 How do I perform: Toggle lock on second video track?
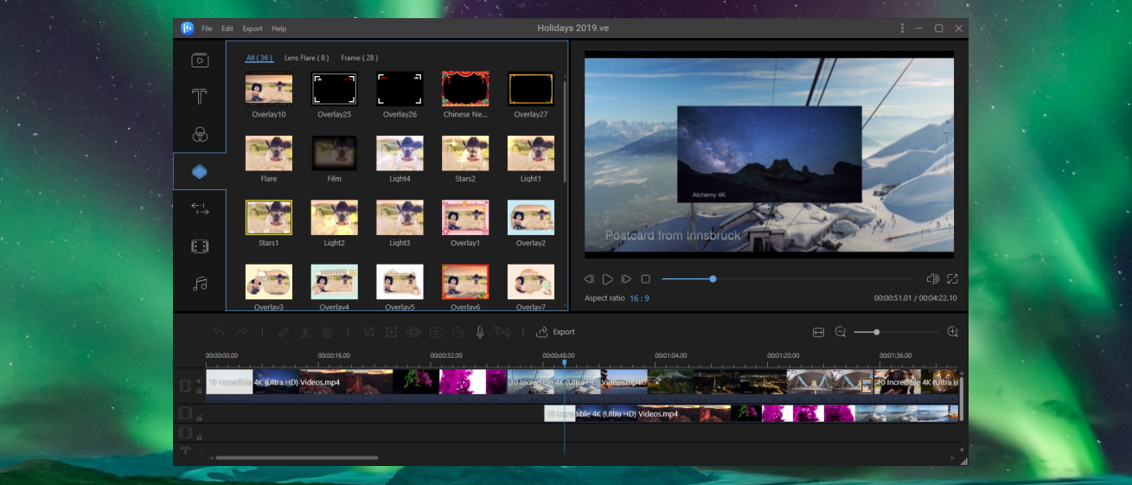pyautogui.click(x=200, y=418)
